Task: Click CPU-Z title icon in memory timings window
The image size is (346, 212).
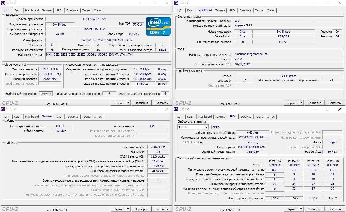Action: pyautogui.click(x=3, y=109)
